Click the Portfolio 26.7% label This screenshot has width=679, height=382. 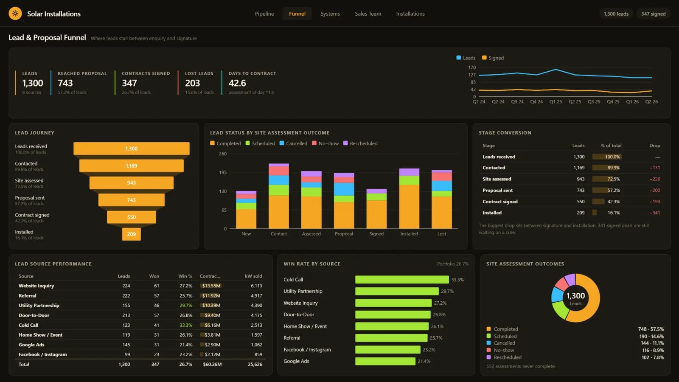pyautogui.click(x=453, y=264)
